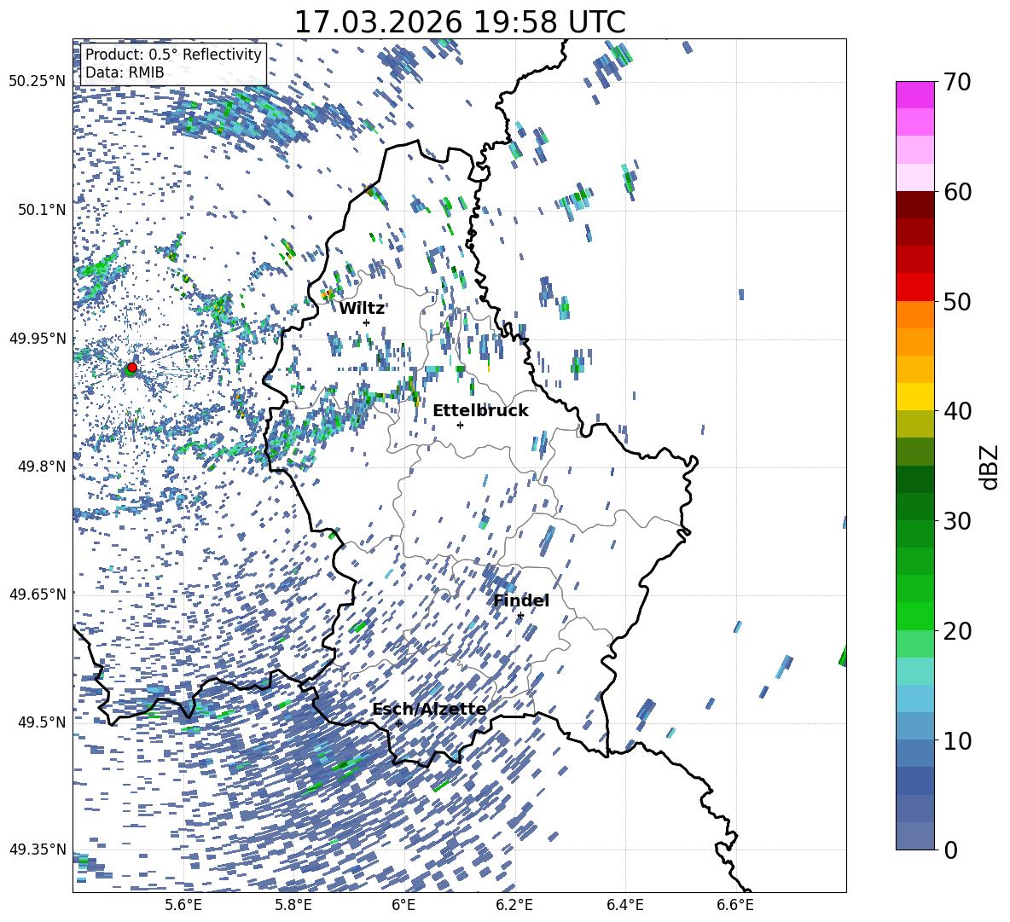
Task: Click the Product: 0.5° Reflectivity text
Action: (x=173, y=55)
